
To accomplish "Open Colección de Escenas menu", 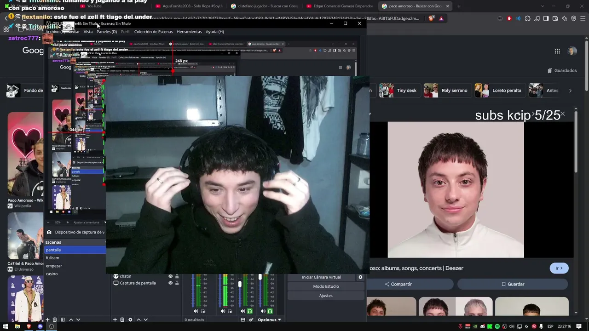I will click(153, 32).
